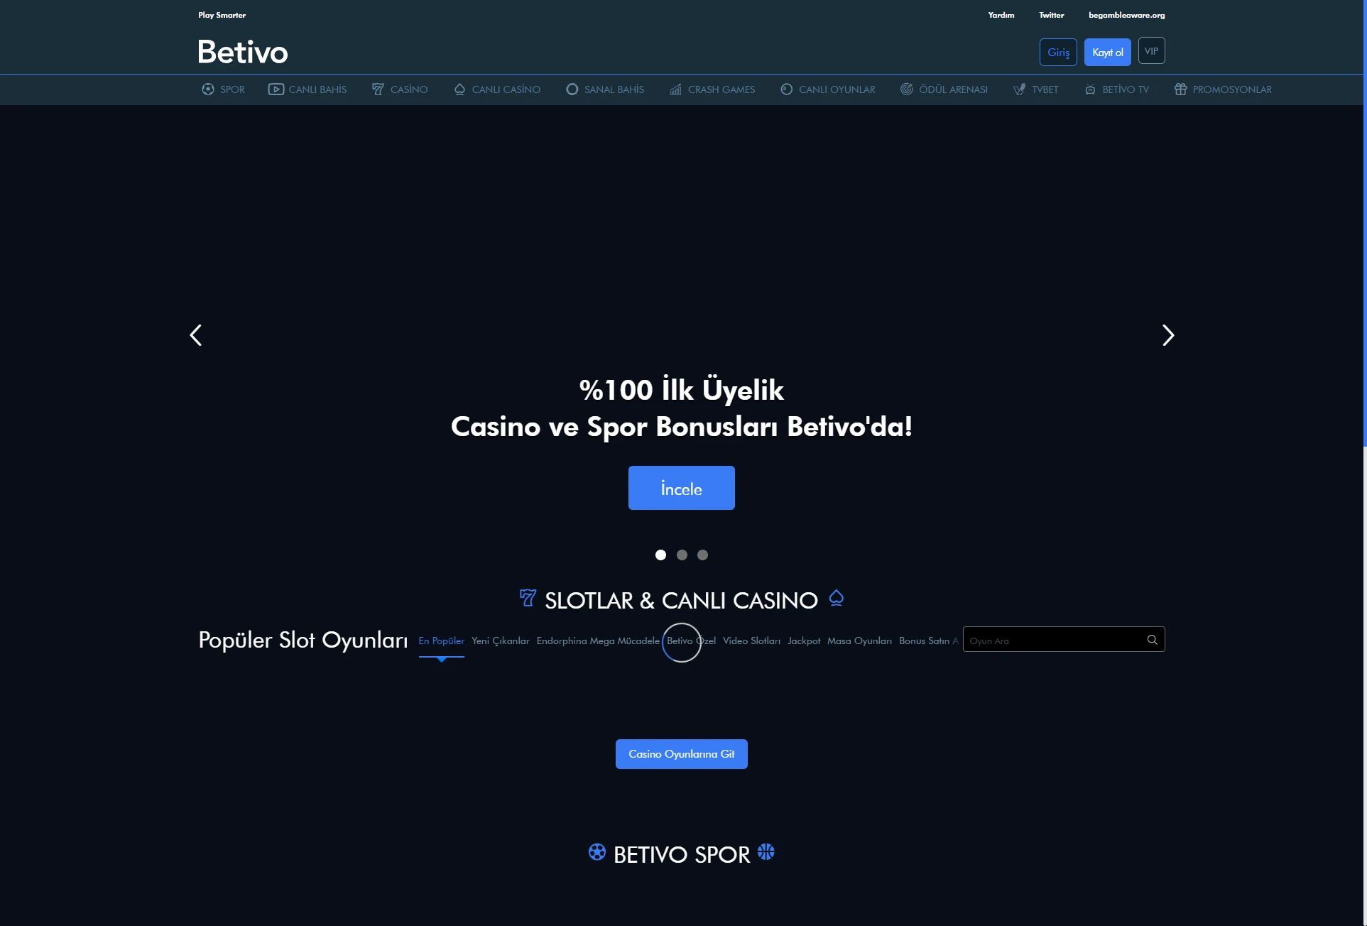Go to next banner slide arrow
The height and width of the screenshot is (926, 1367).
[1168, 335]
